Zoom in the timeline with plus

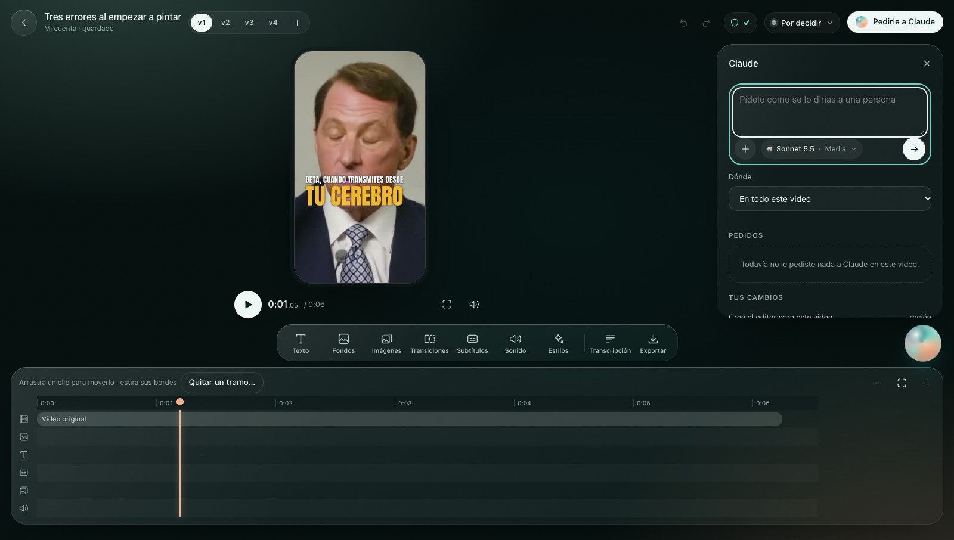[927, 383]
